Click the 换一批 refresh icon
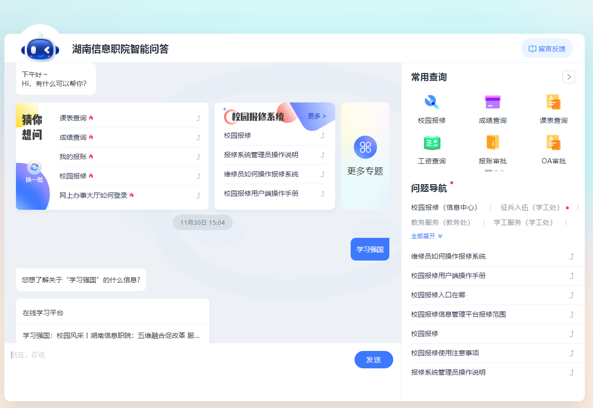The height and width of the screenshot is (408, 593). [34, 167]
